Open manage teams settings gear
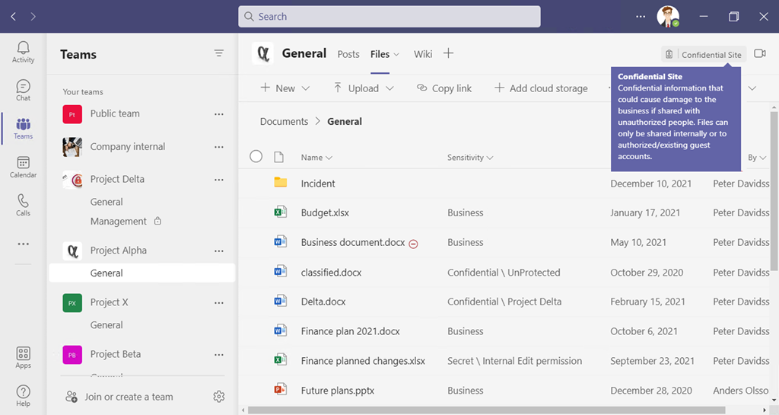This screenshot has height=415, width=779. point(219,397)
